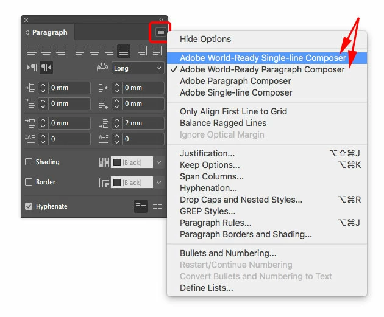Click the left indent 0 mm field

[x=69, y=88]
